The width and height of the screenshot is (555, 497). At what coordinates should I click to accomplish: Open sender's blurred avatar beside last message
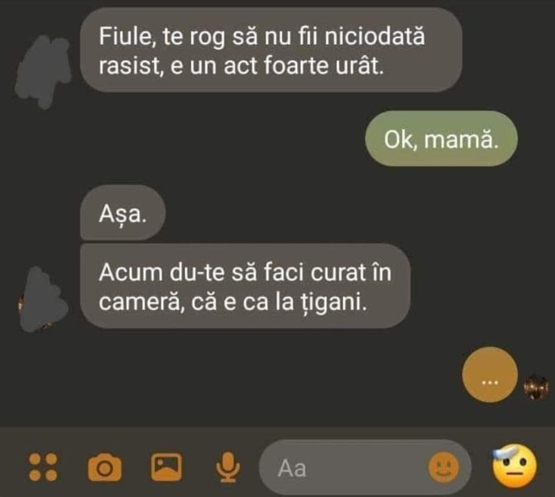pos(43,300)
